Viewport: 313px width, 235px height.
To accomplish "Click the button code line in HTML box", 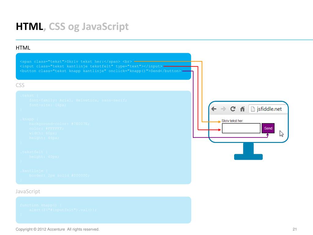I will pos(100,71).
